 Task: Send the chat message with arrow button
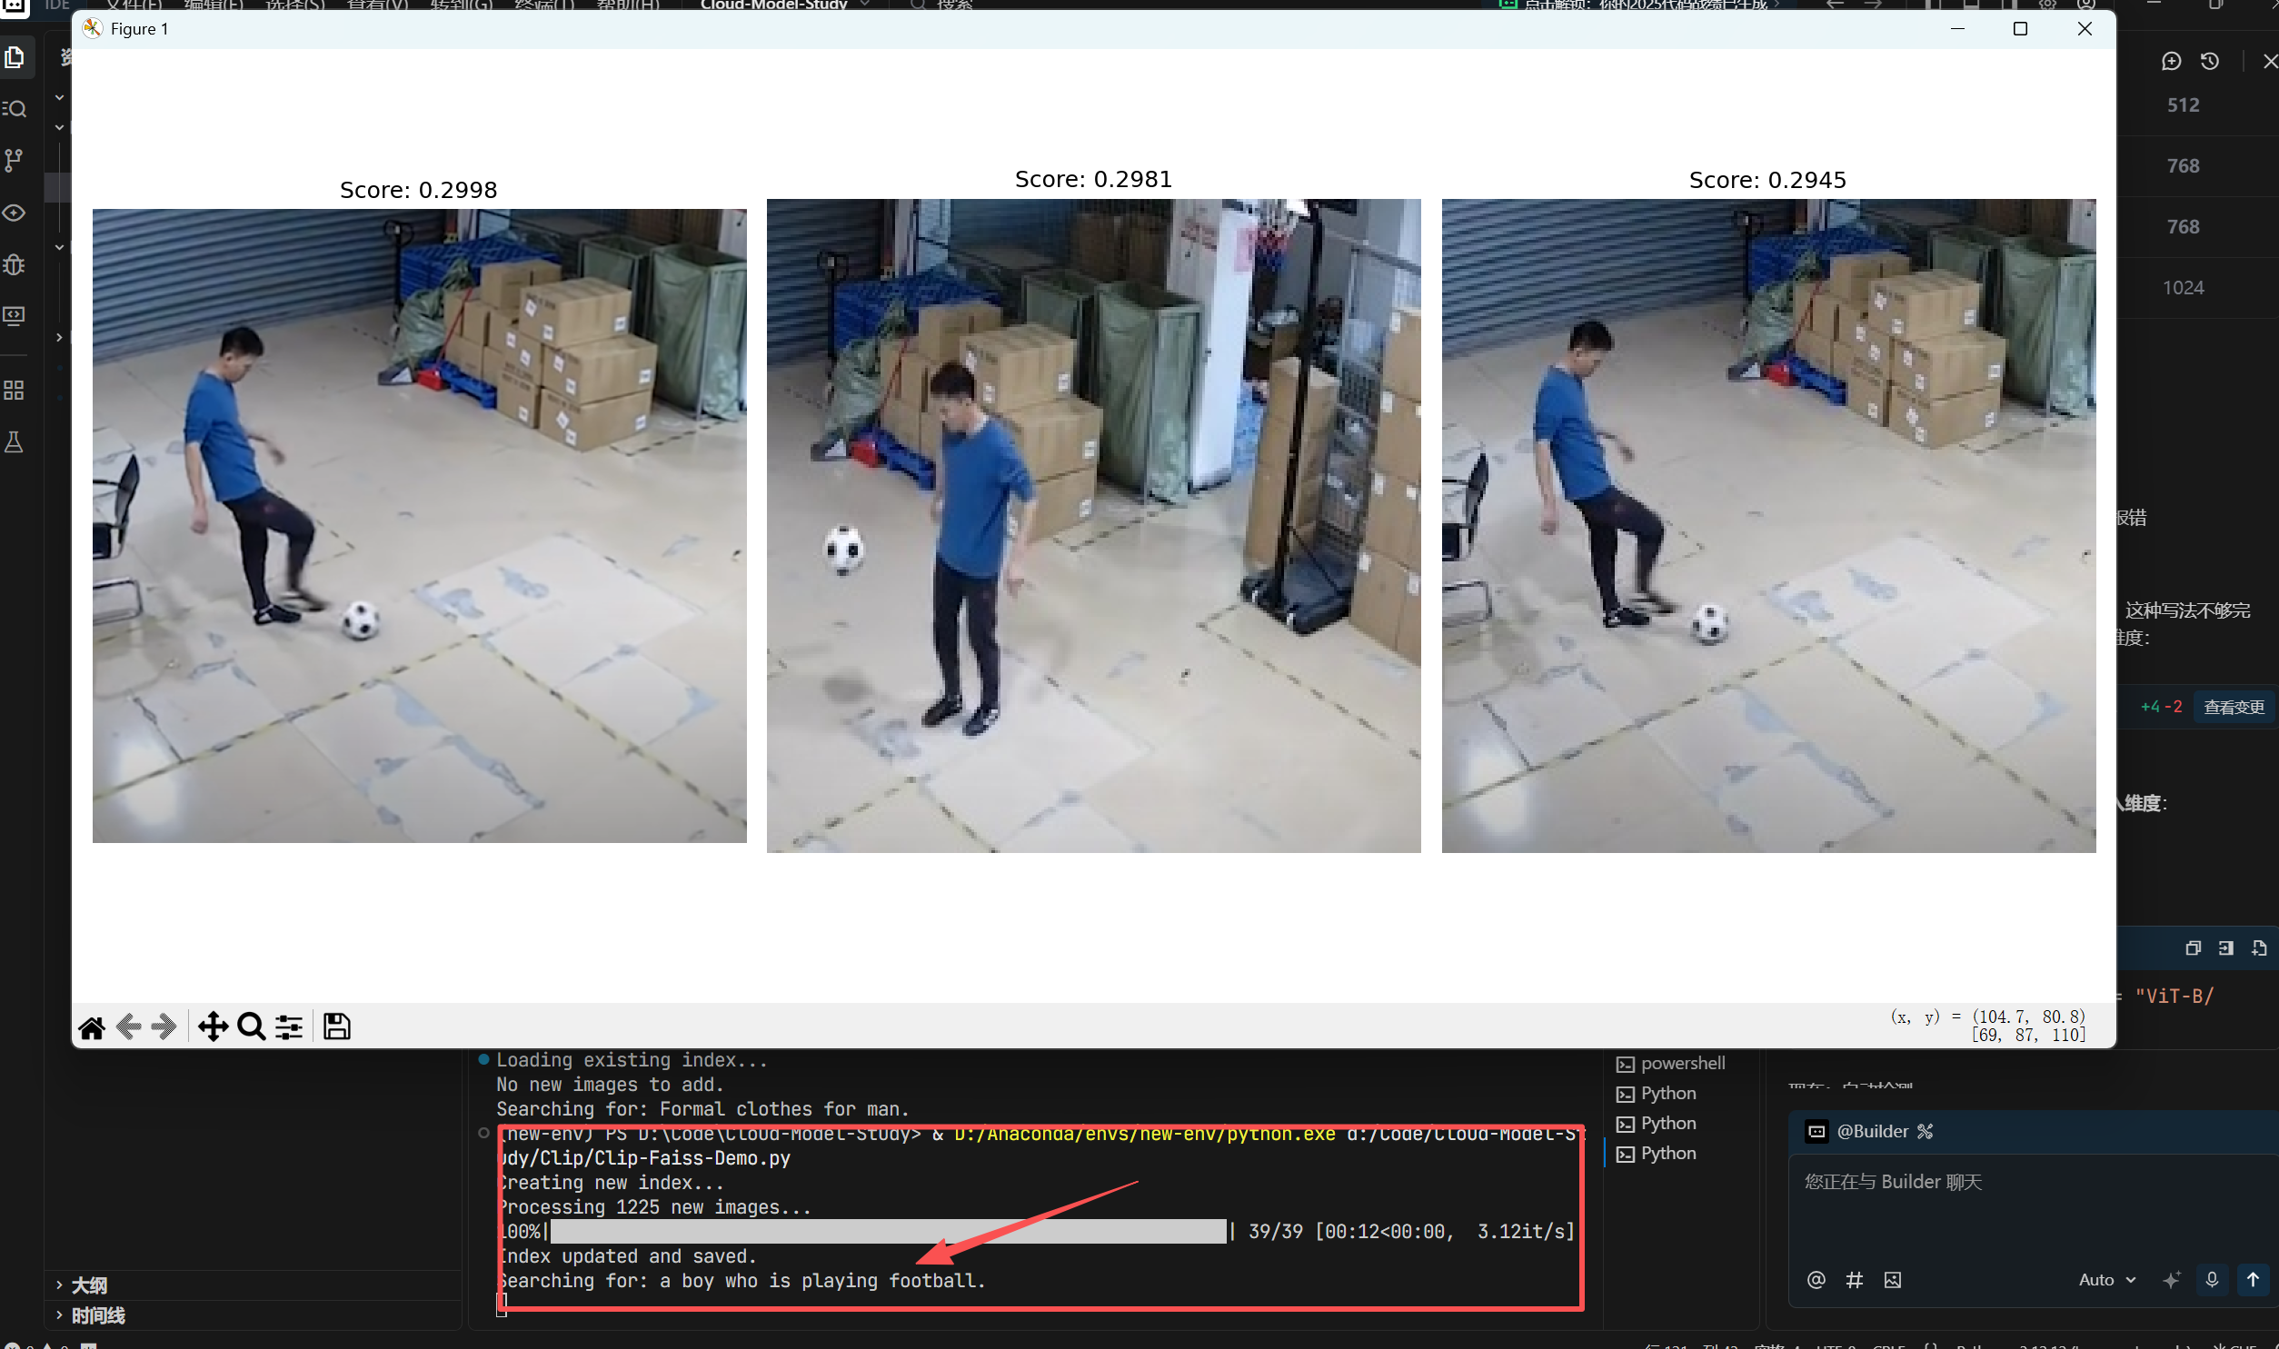[2253, 1280]
